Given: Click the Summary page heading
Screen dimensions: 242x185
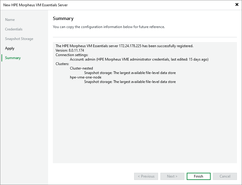Looking at the screenshot, I should 63,18.
